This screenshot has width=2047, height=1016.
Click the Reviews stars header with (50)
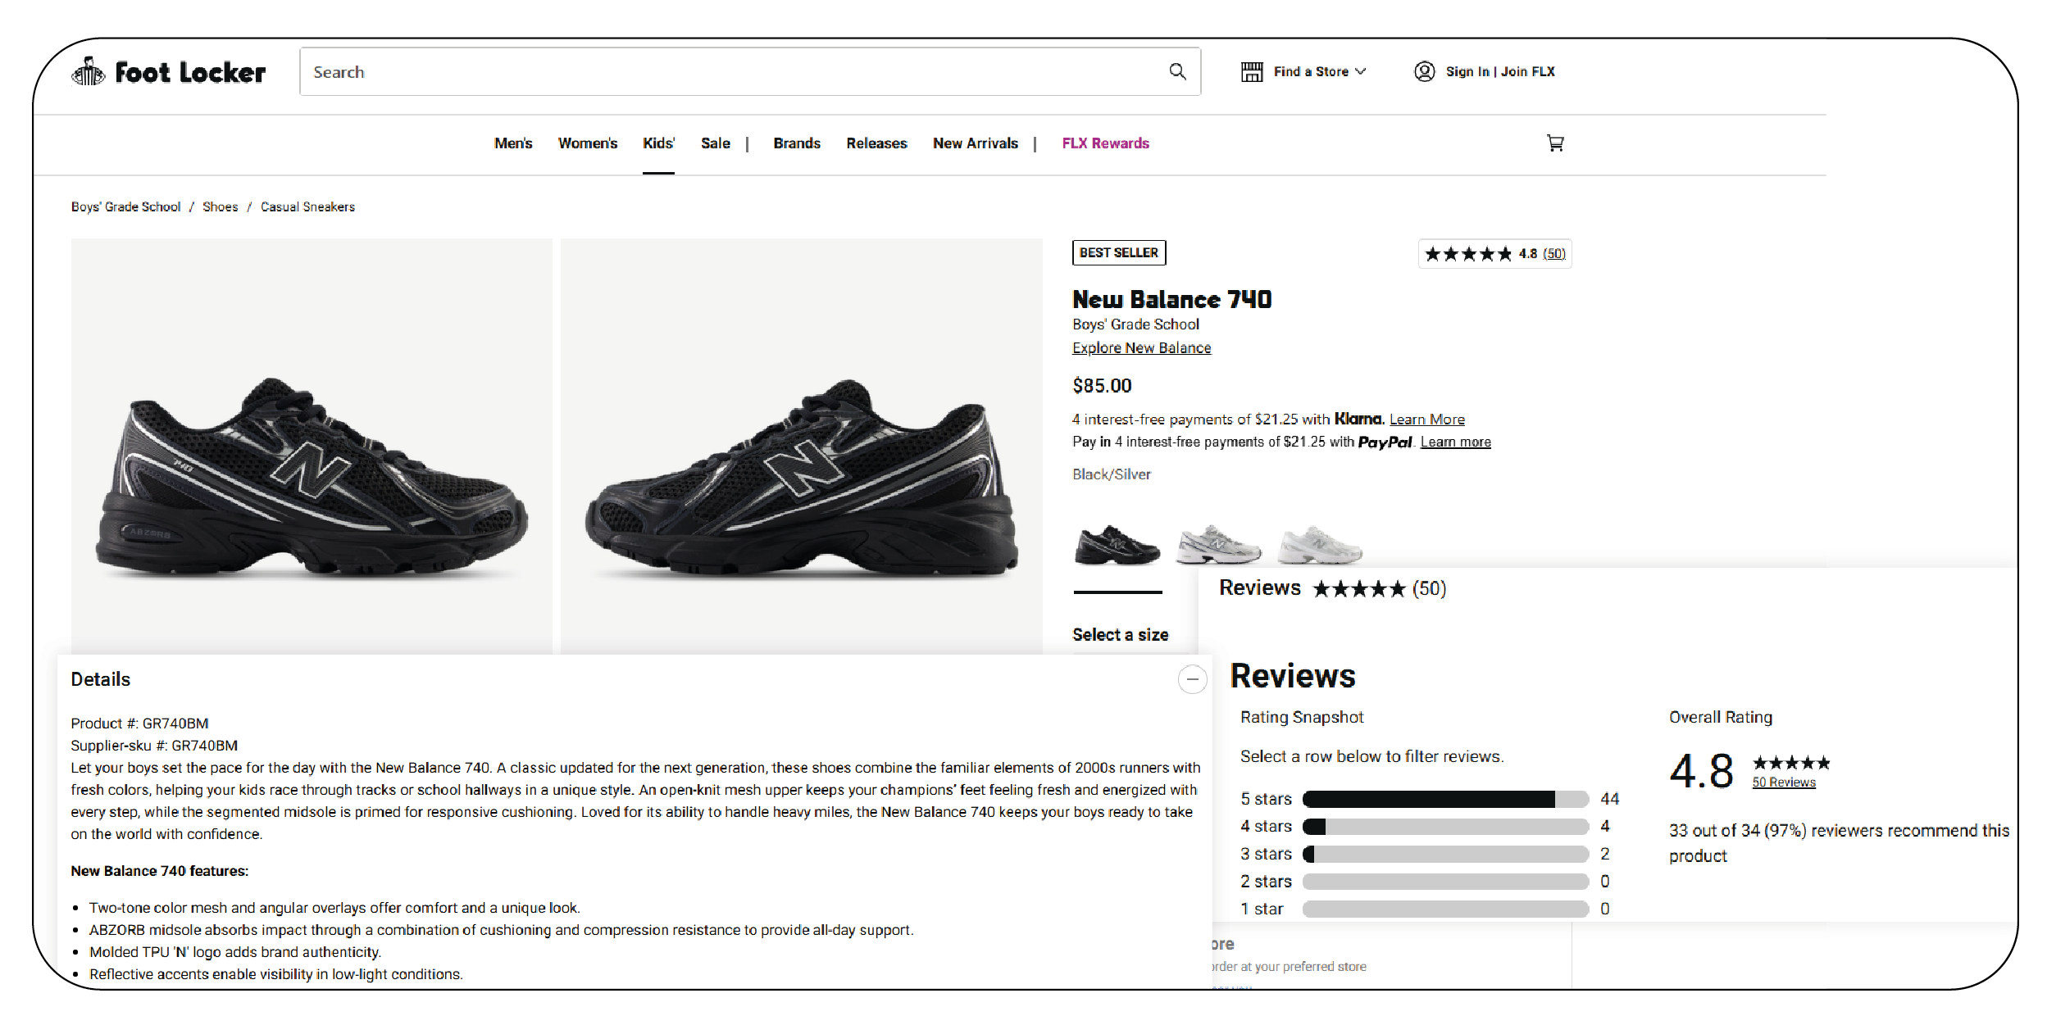pyautogui.click(x=1333, y=588)
